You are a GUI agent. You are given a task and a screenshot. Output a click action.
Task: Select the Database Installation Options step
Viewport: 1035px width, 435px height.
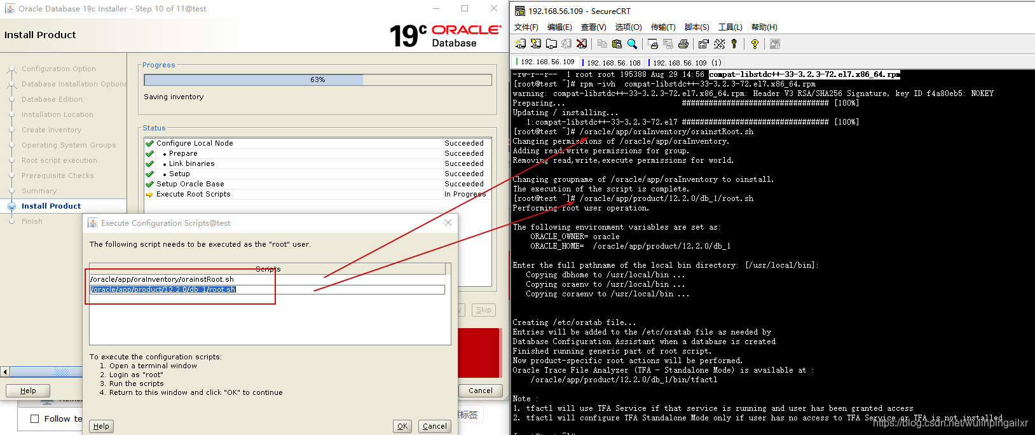[x=74, y=84]
